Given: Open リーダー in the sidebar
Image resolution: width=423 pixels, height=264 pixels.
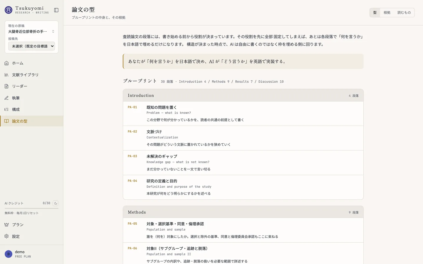Looking at the screenshot, I should pos(31,86).
